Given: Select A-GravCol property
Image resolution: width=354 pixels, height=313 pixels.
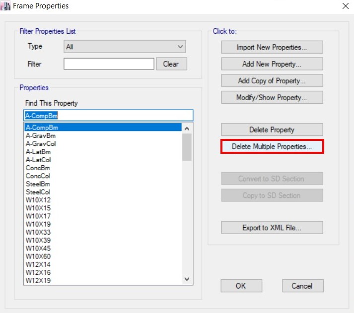Looking at the screenshot, I should pos(103,144).
